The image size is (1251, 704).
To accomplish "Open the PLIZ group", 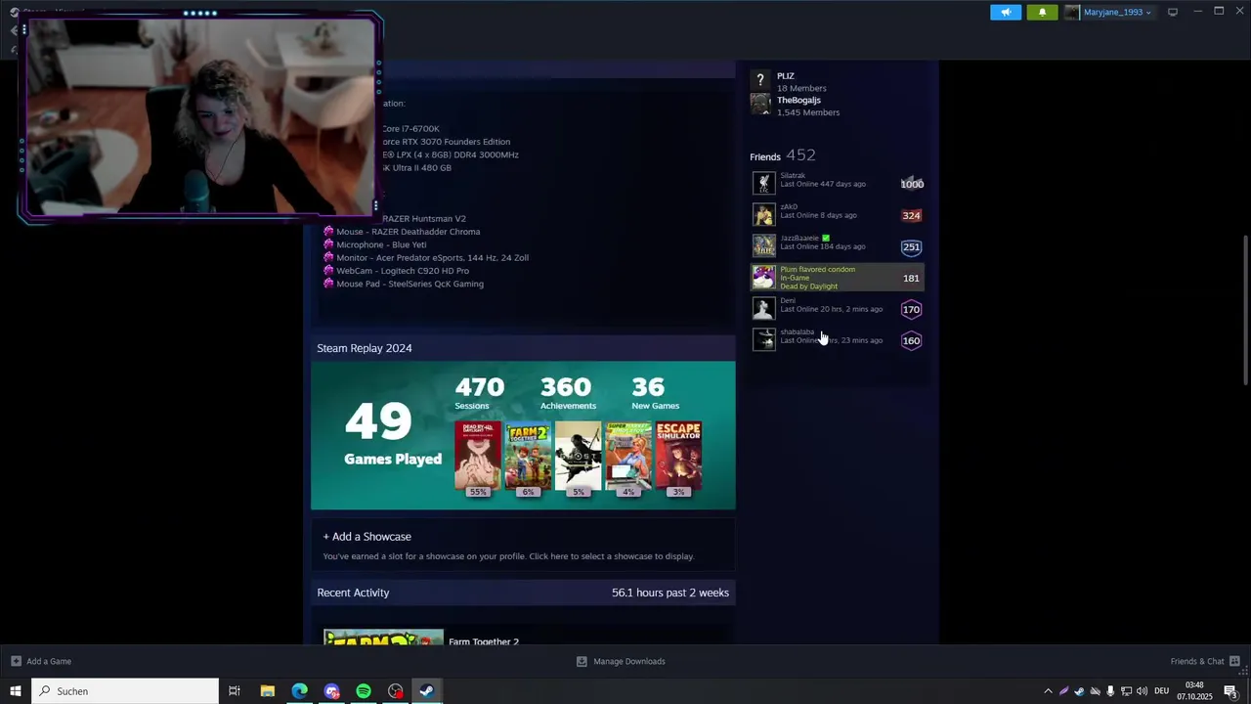I will point(786,75).
